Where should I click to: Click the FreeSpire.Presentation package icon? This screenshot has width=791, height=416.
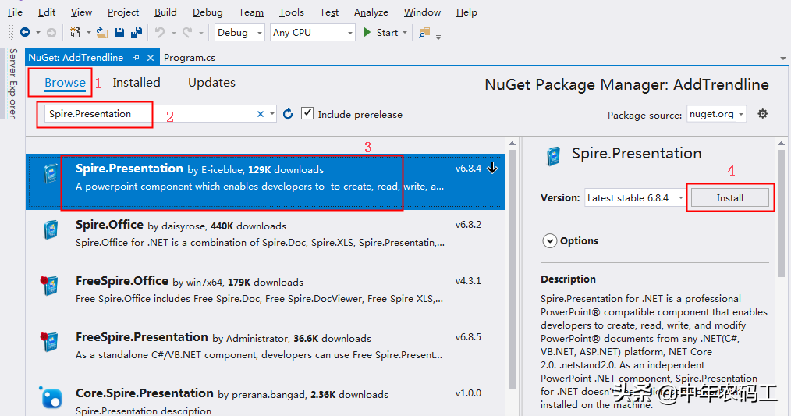click(x=49, y=342)
